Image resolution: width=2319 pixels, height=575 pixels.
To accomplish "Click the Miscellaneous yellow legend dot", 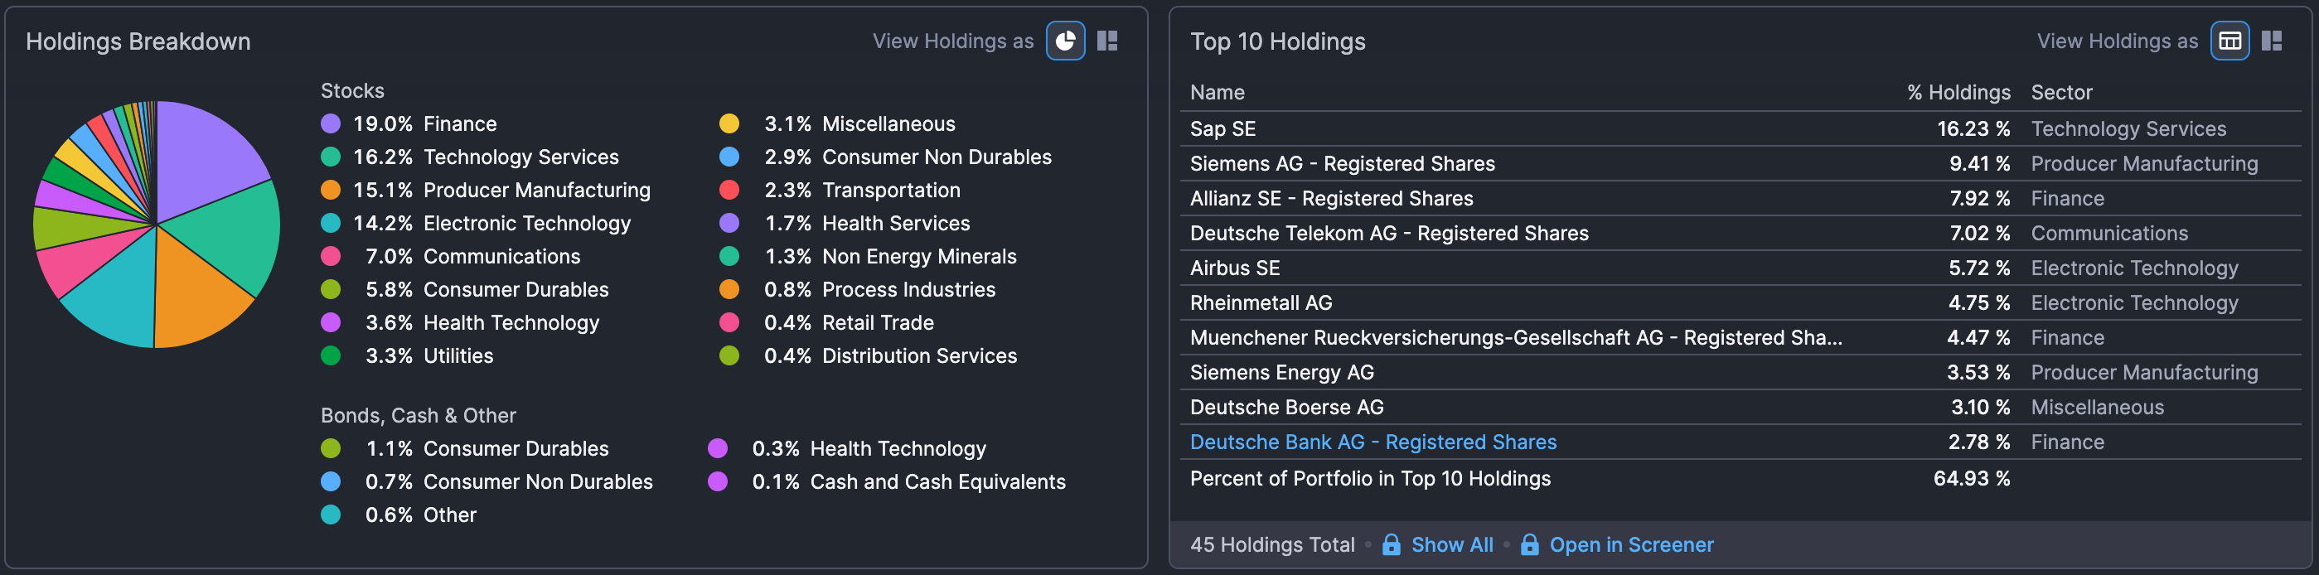I will click(x=729, y=124).
